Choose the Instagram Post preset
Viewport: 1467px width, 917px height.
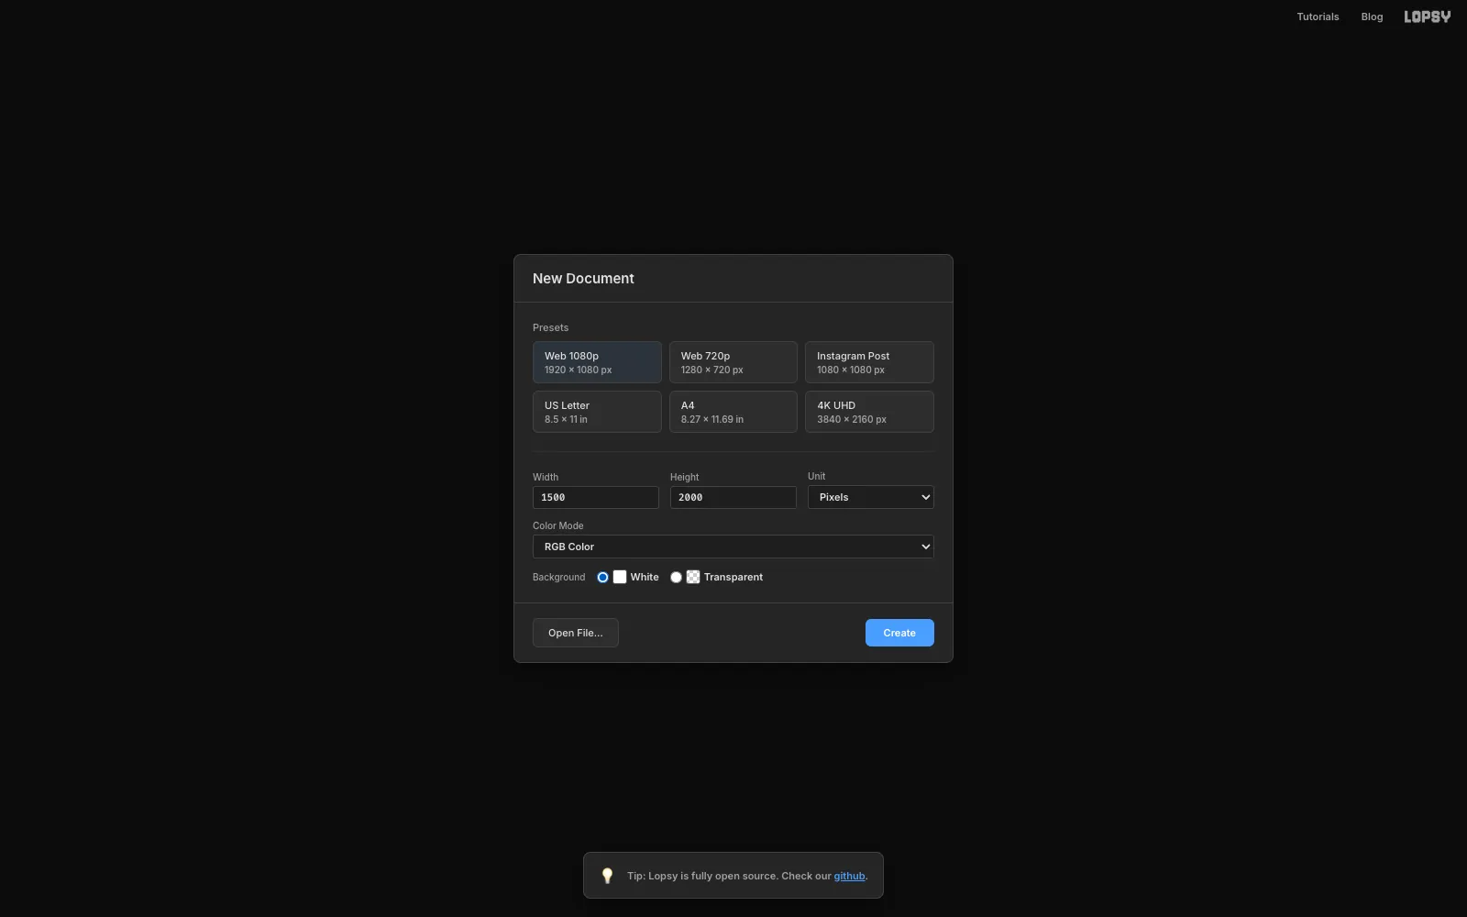[x=869, y=362]
